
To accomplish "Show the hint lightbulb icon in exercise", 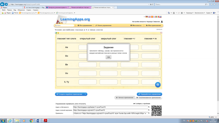I will tap(58, 33).
